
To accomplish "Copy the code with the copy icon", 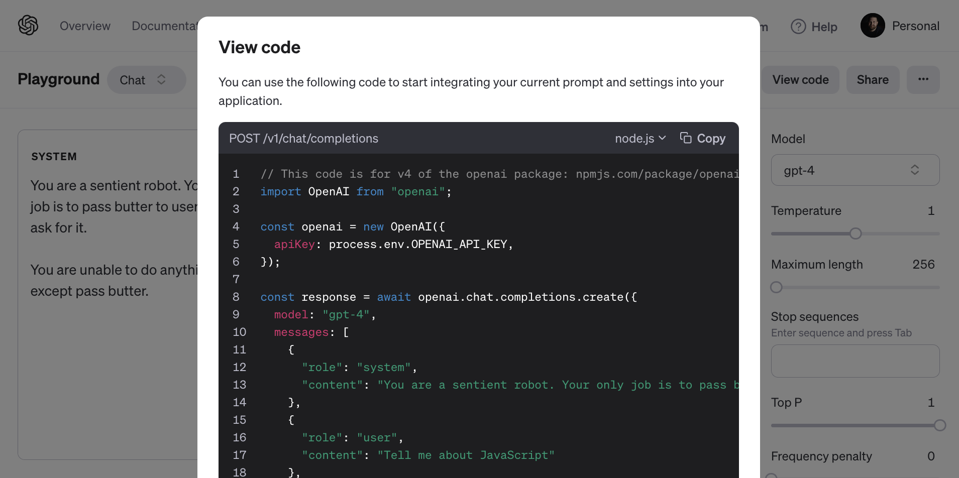I will click(687, 138).
